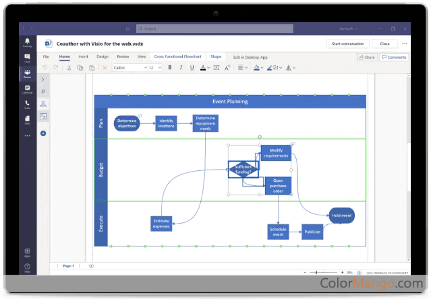
Task: Click the Cut scissors icon
Action: click(69, 68)
